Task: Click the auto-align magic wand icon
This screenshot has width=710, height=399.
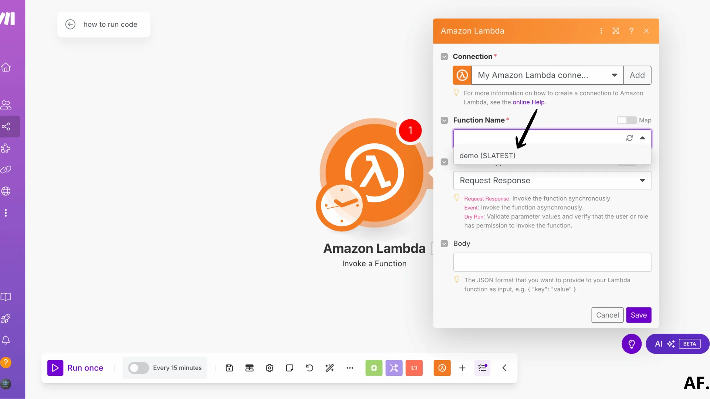Action: tap(329, 368)
